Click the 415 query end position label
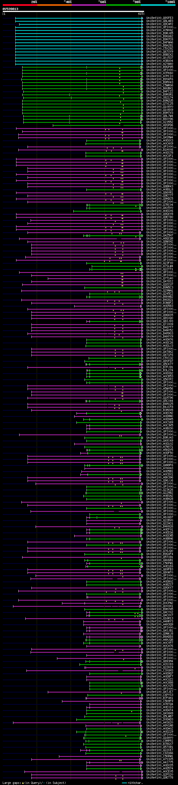The width and height of the screenshot is (178, 785). (140, 14)
